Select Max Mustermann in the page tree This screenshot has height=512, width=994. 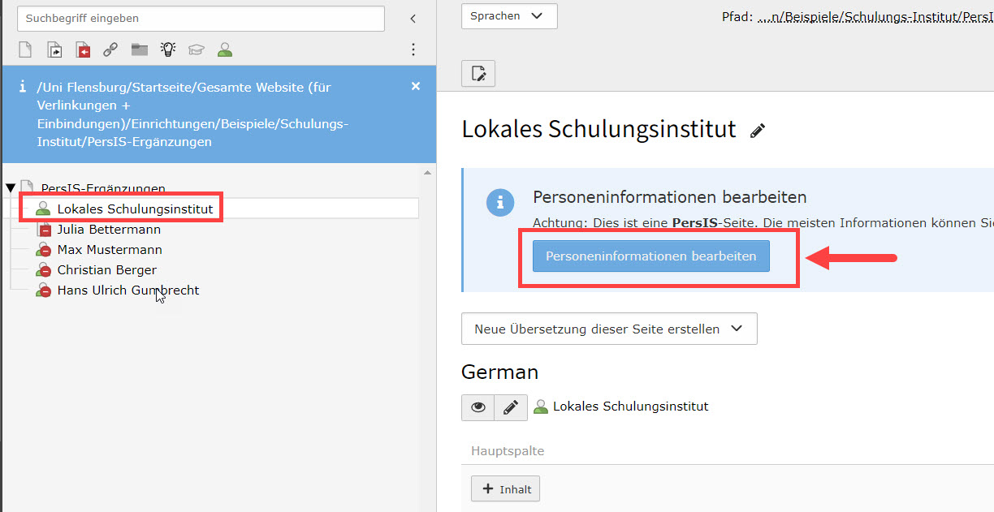pyautogui.click(x=110, y=250)
